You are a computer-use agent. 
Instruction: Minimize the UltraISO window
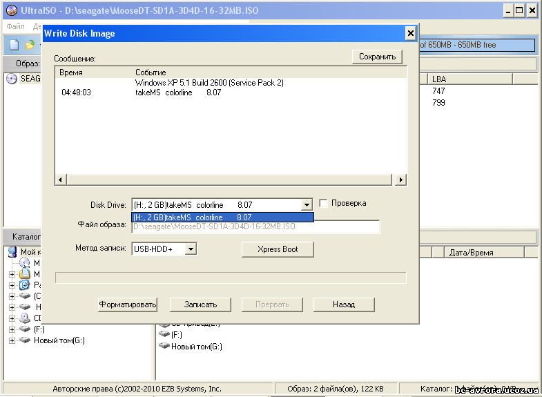[508, 11]
